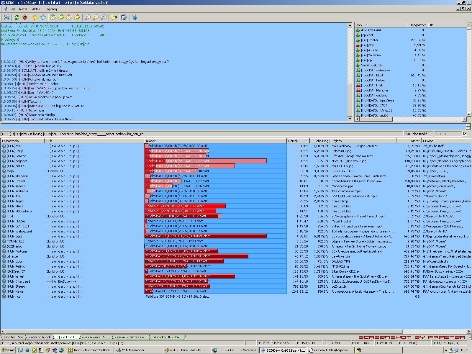472x354 pixels.
Task: Open the Search magnifier icon
Action: pyautogui.click(x=88, y=18)
